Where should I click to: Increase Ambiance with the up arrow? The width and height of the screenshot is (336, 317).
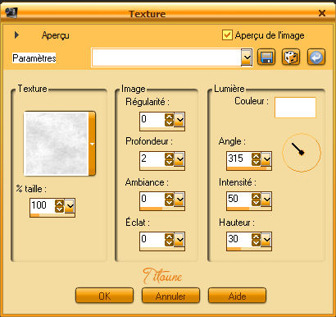(x=169, y=196)
